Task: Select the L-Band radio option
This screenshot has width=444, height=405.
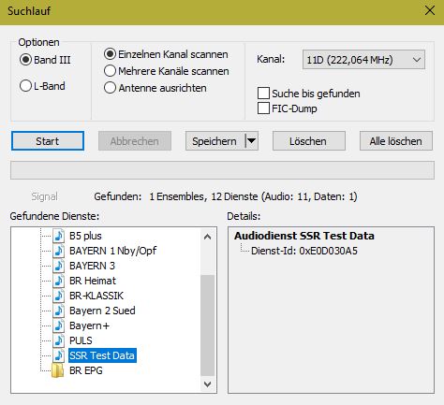Action: click(x=25, y=86)
